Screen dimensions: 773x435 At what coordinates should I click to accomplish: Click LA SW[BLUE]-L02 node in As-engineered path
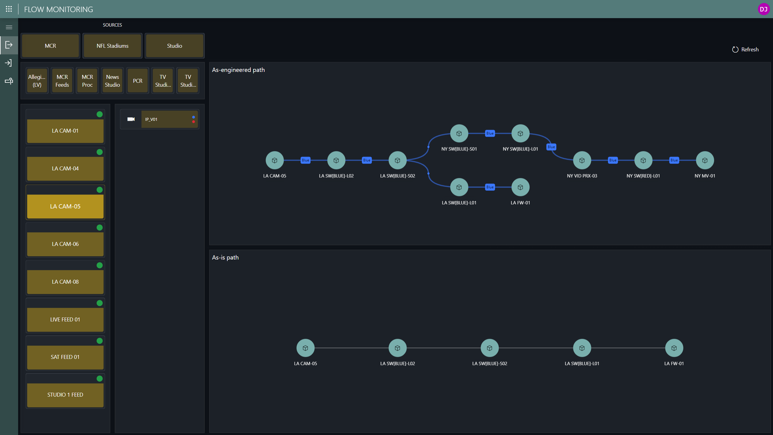(336, 160)
